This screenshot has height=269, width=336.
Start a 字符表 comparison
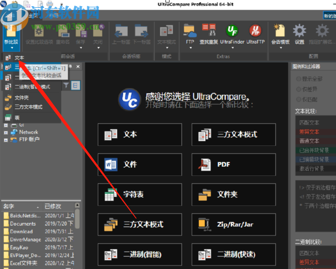click(x=140, y=195)
